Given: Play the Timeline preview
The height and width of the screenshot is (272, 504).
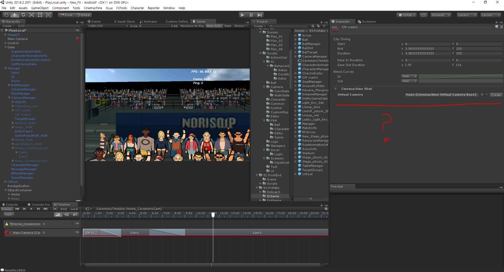Looking at the screenshot, I should pos(31,209).
